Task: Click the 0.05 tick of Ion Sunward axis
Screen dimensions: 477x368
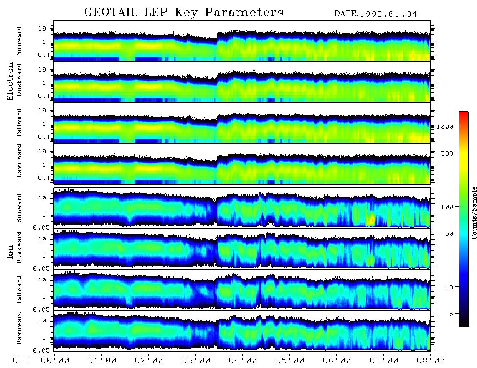Action: [x=42, y=227]
